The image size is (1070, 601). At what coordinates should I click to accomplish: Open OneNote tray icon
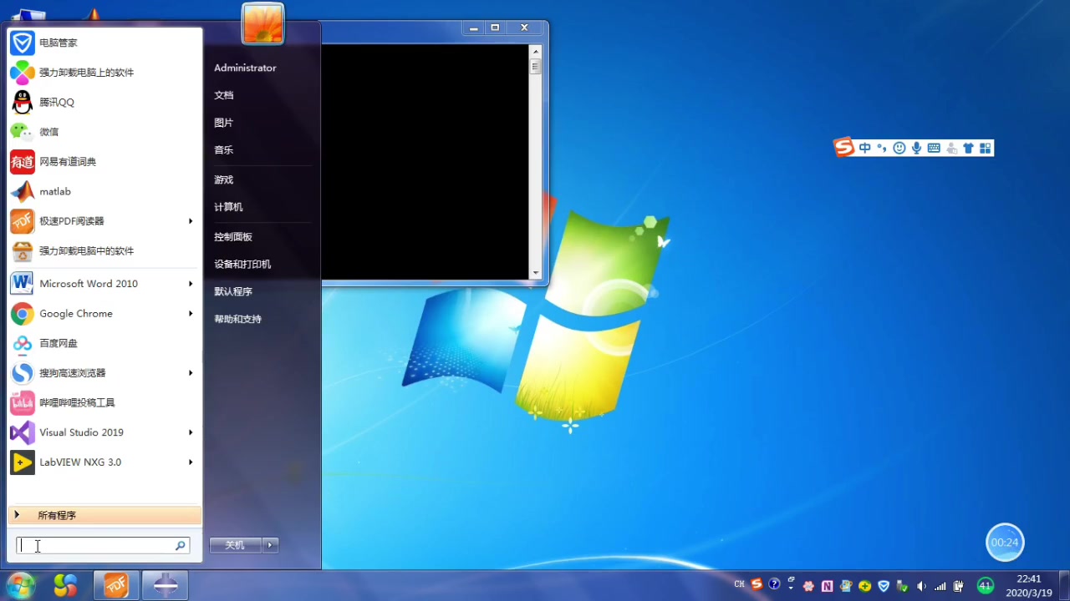point(827,586)
